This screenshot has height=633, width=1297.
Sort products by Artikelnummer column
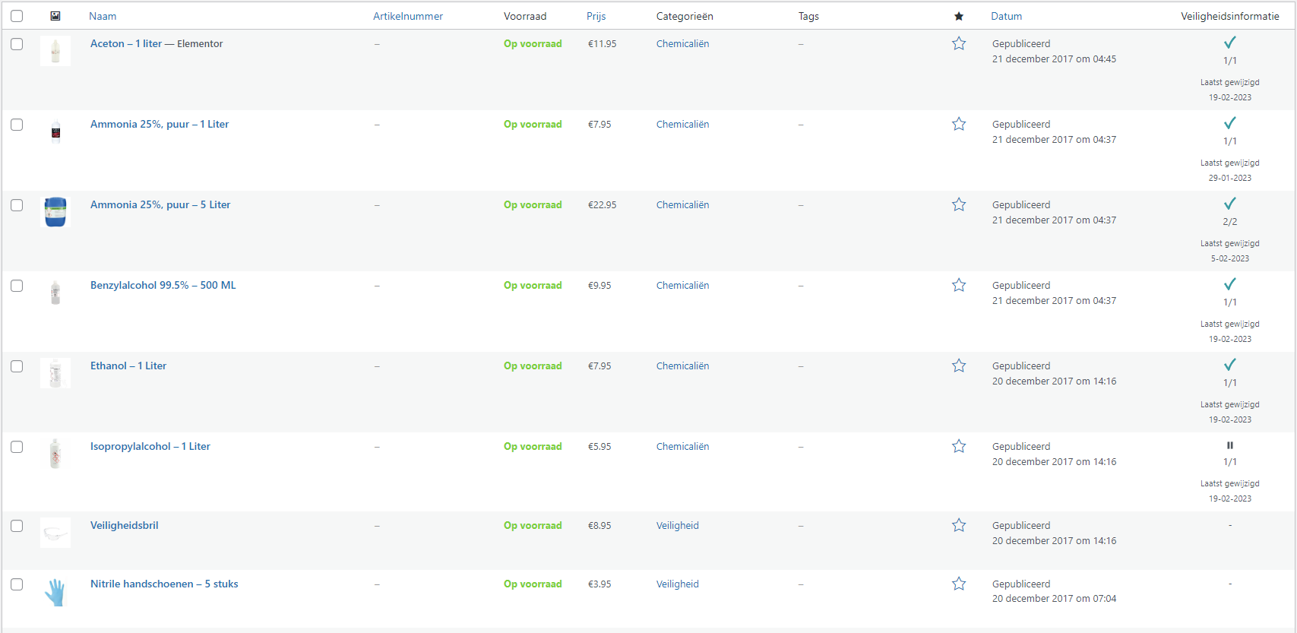point(408,16)
